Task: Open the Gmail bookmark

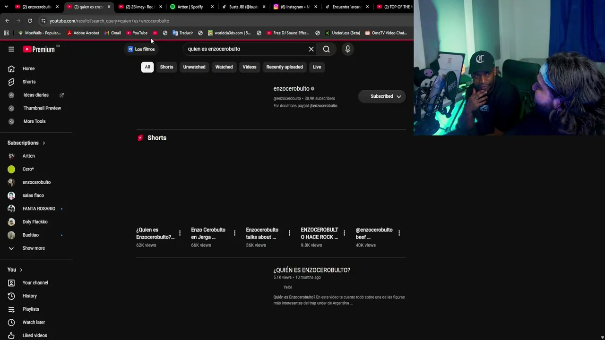Action: pyautogui.click(x=112, y=33)
